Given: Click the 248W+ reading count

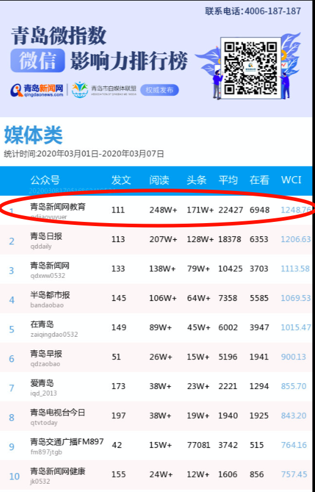Looking at the screenshot, I should (x=163, y=210).
